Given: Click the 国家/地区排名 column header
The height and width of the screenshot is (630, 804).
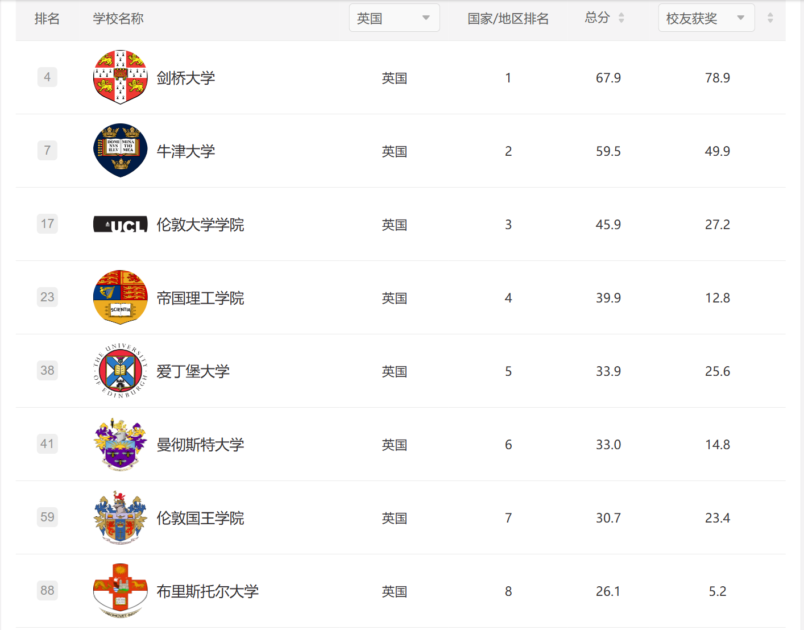Looking at the screenshot, I should coord(508,19).
